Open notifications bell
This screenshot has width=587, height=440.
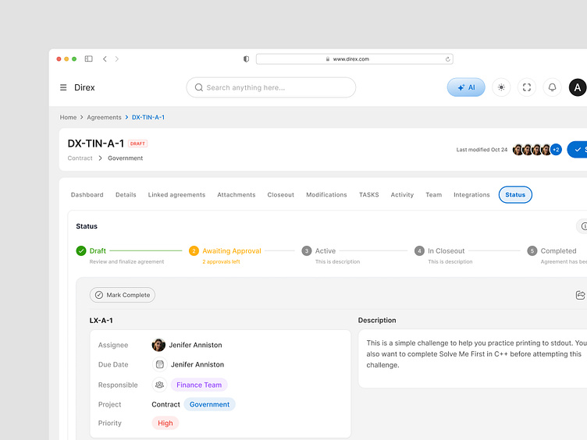tap(552, 87)
